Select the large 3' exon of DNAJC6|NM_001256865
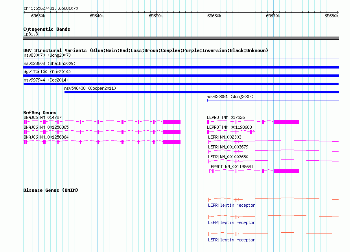 coord(171,132)
